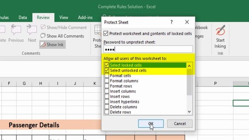This screenshot has height=140, width=249.
Task: Enable Insert hyperlinks permission
Action: tap(107, 101)
